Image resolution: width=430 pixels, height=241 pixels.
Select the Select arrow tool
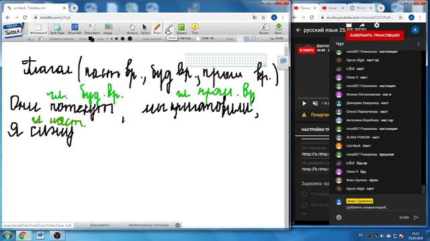145,29
